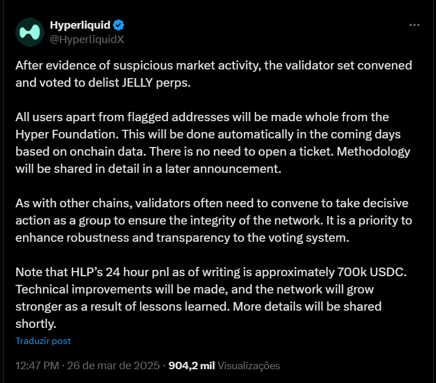Open the Hyperliquid profile avatar
The width and height of the screenshot is (436, 383).
(30, 32)
